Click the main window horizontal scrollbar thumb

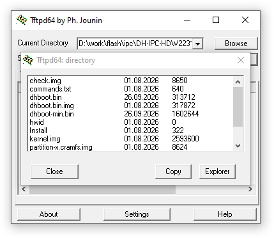tap(102, 189)
